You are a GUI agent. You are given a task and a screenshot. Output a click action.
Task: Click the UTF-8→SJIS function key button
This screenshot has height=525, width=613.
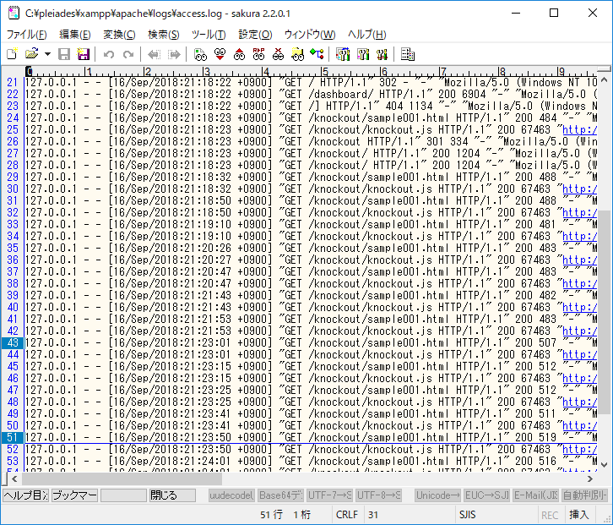pos(379,495)
